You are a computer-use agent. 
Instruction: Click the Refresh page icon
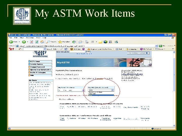37,42
